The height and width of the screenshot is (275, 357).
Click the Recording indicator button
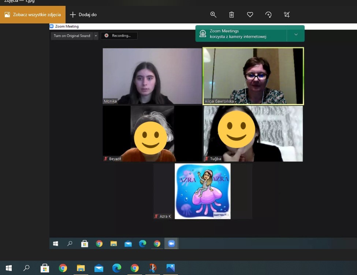point(119,36)
